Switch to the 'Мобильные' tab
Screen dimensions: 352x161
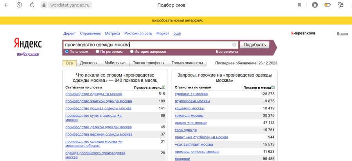pos(115,63)
